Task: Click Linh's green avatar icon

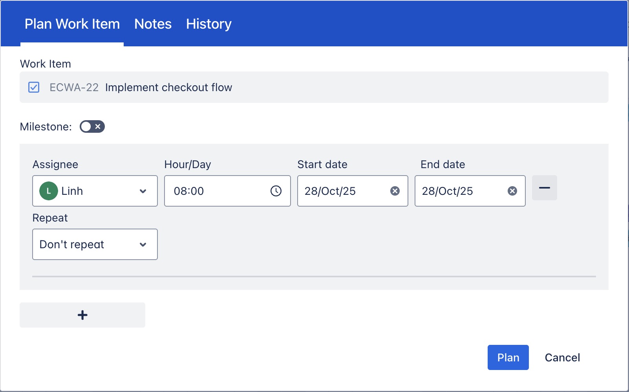Action: click(x=49, y=191)
